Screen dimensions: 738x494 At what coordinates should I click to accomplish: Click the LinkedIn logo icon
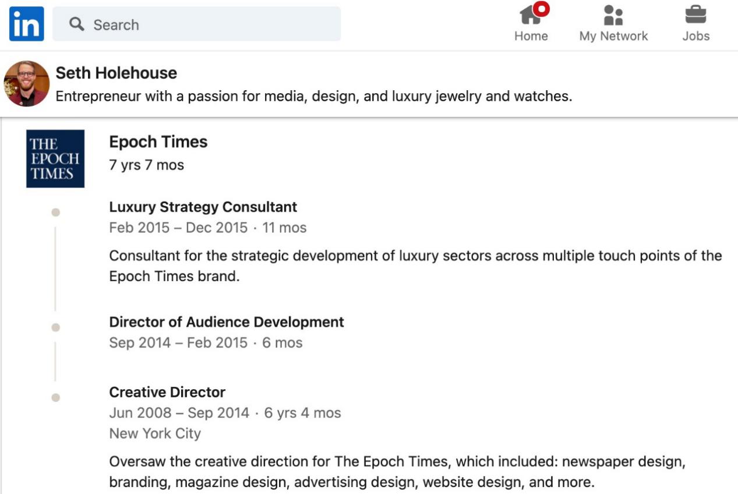coord(26,24)
